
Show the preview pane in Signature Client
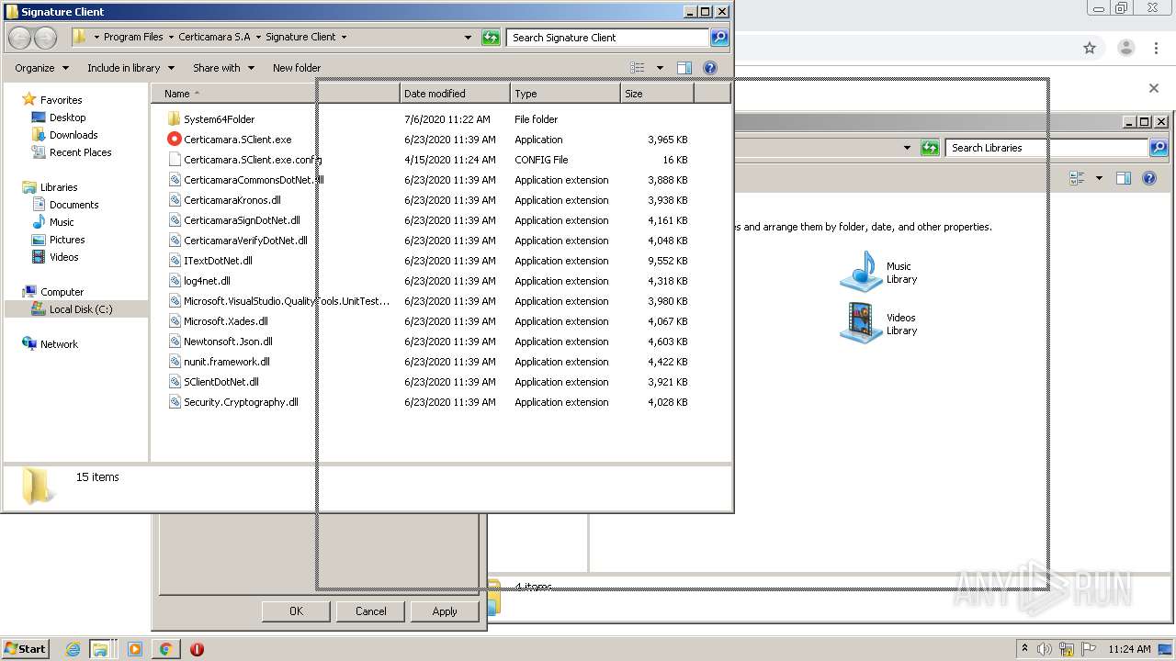[684, 68]
